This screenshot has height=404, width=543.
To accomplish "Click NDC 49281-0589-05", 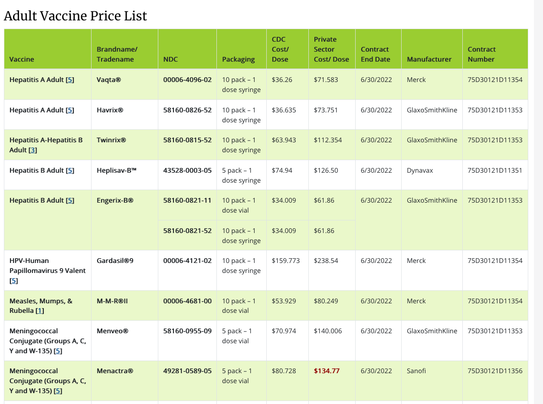I will [187, 371].
